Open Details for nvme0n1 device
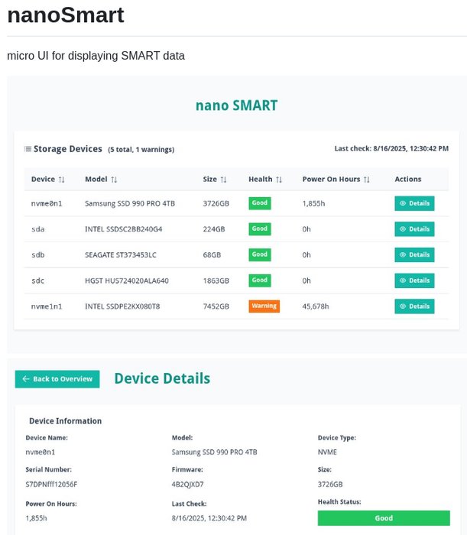The height and width of the screenshot is (535, 467). (x=414, y=203)
